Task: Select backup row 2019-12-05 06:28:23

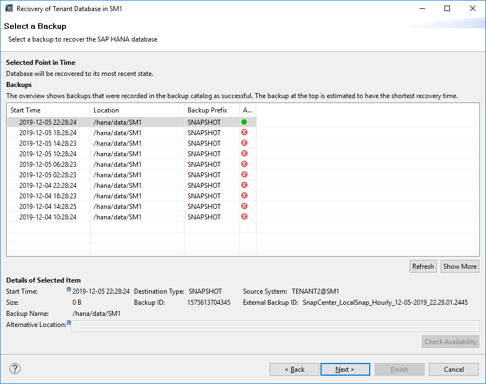Action: (x=132, y=165)
